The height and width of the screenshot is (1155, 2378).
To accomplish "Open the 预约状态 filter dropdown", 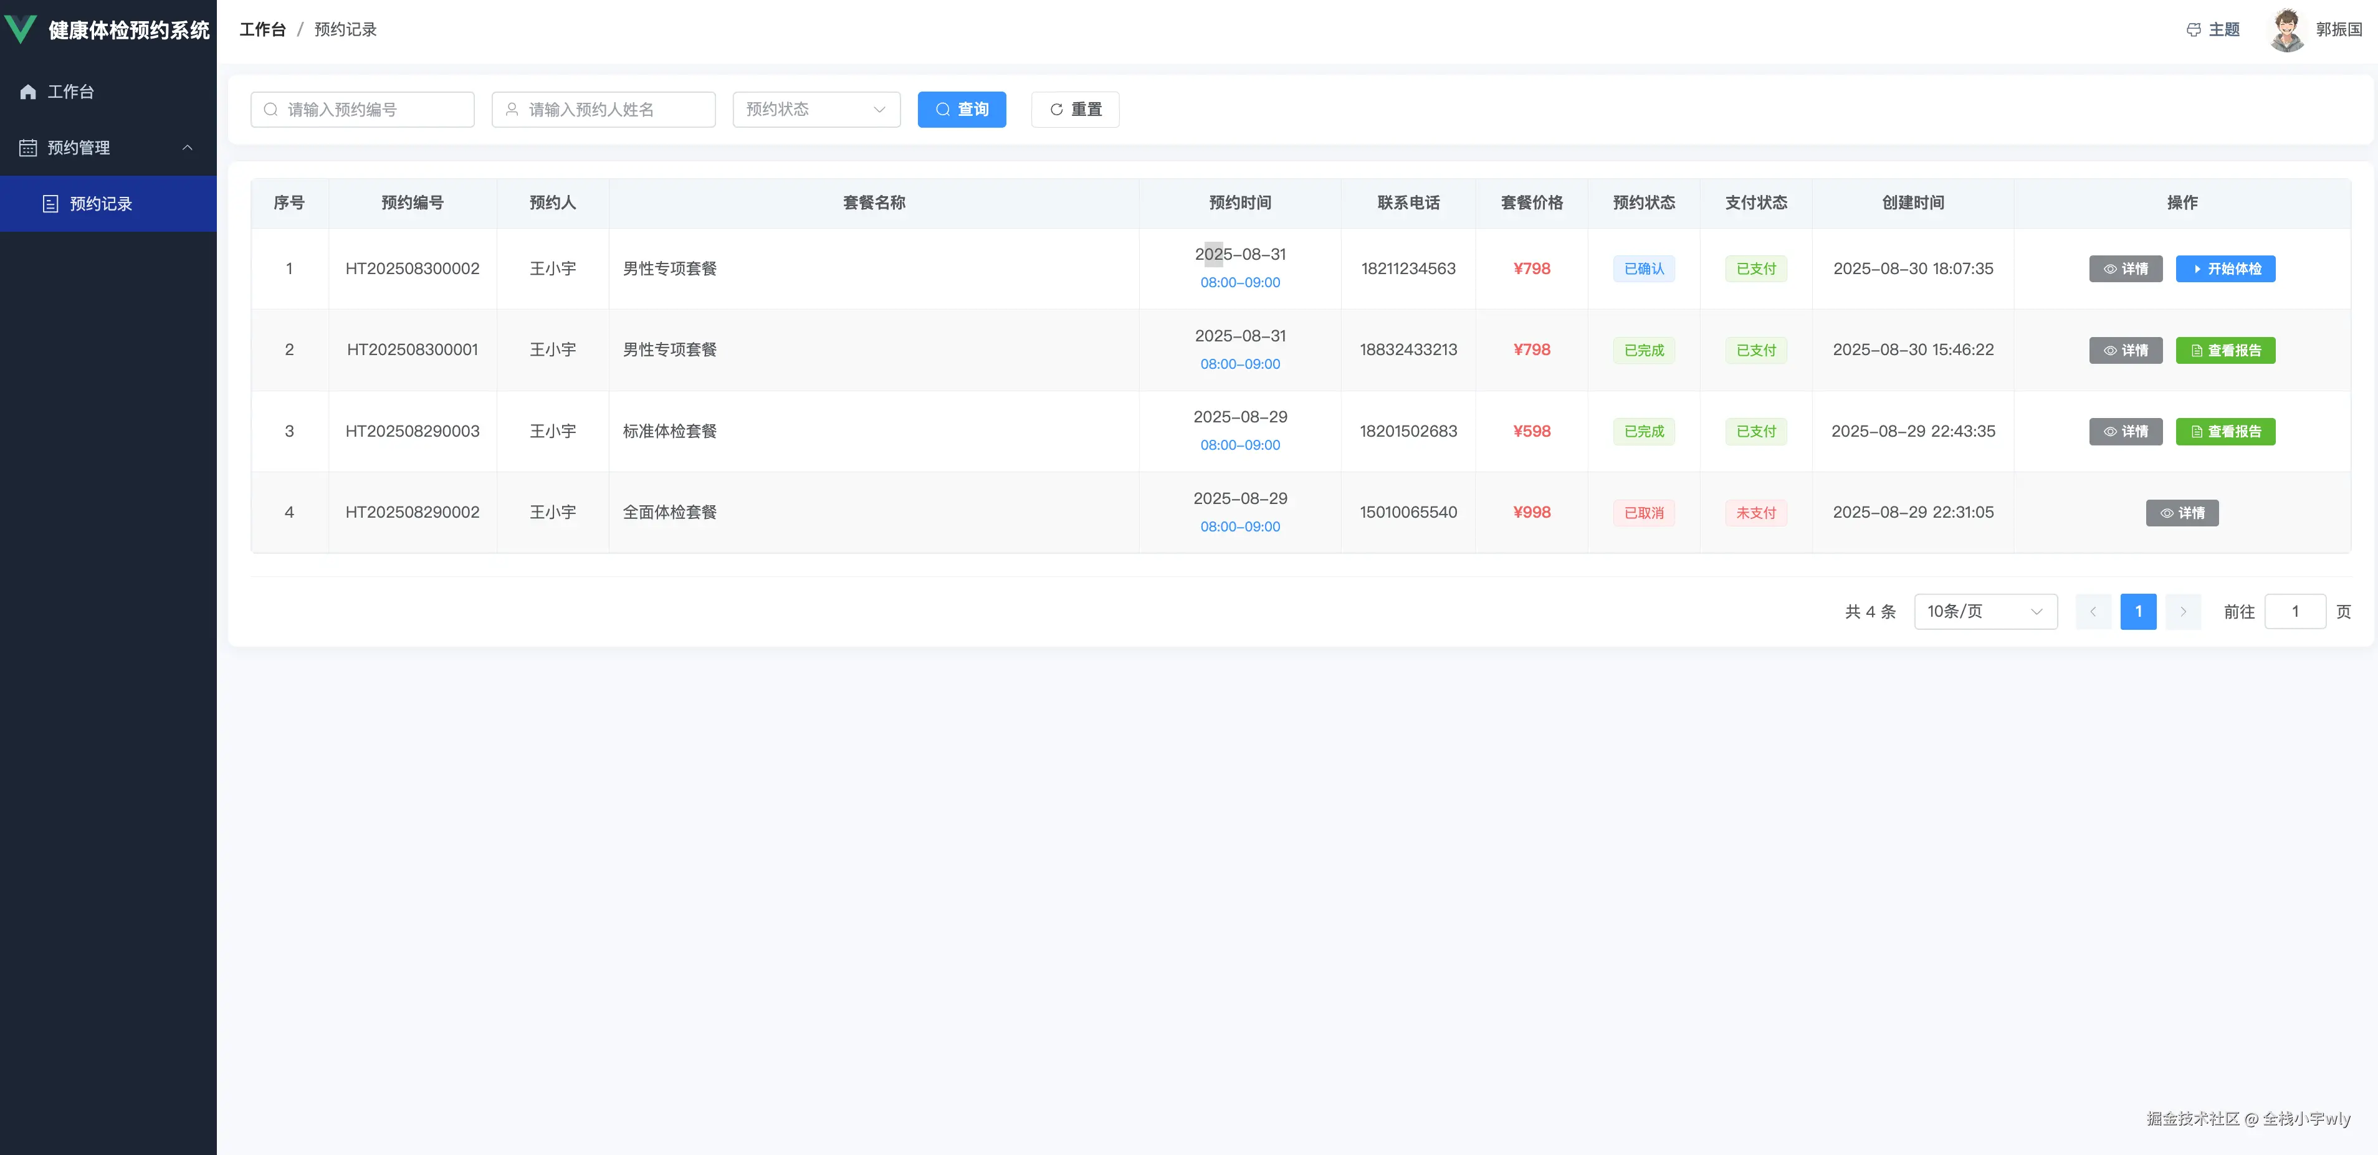I will [x=816, y=109].
